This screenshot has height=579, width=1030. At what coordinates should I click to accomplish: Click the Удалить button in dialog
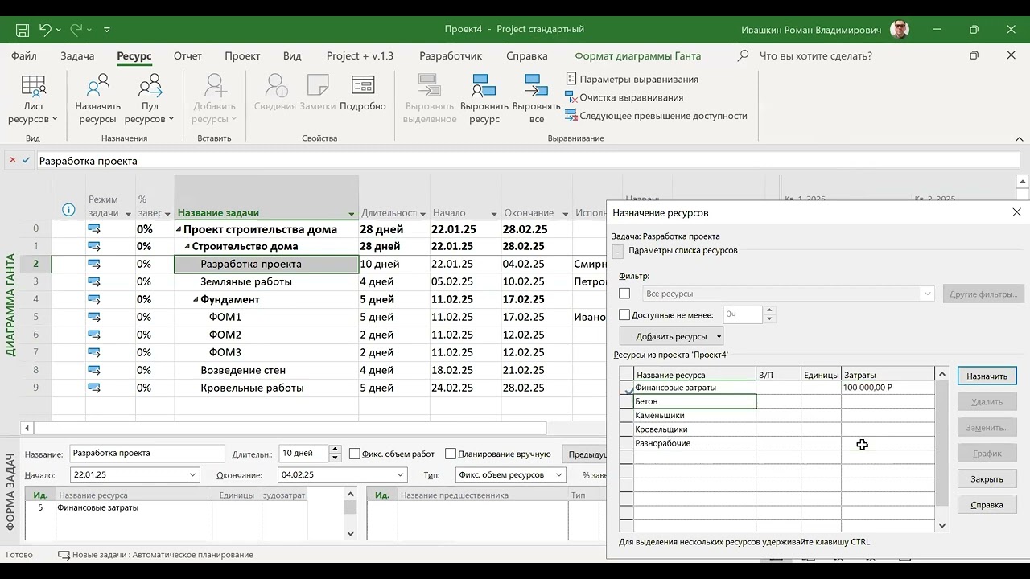click(987, 401)
